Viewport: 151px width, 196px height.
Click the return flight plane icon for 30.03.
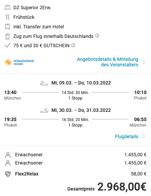tap(44, 110)
